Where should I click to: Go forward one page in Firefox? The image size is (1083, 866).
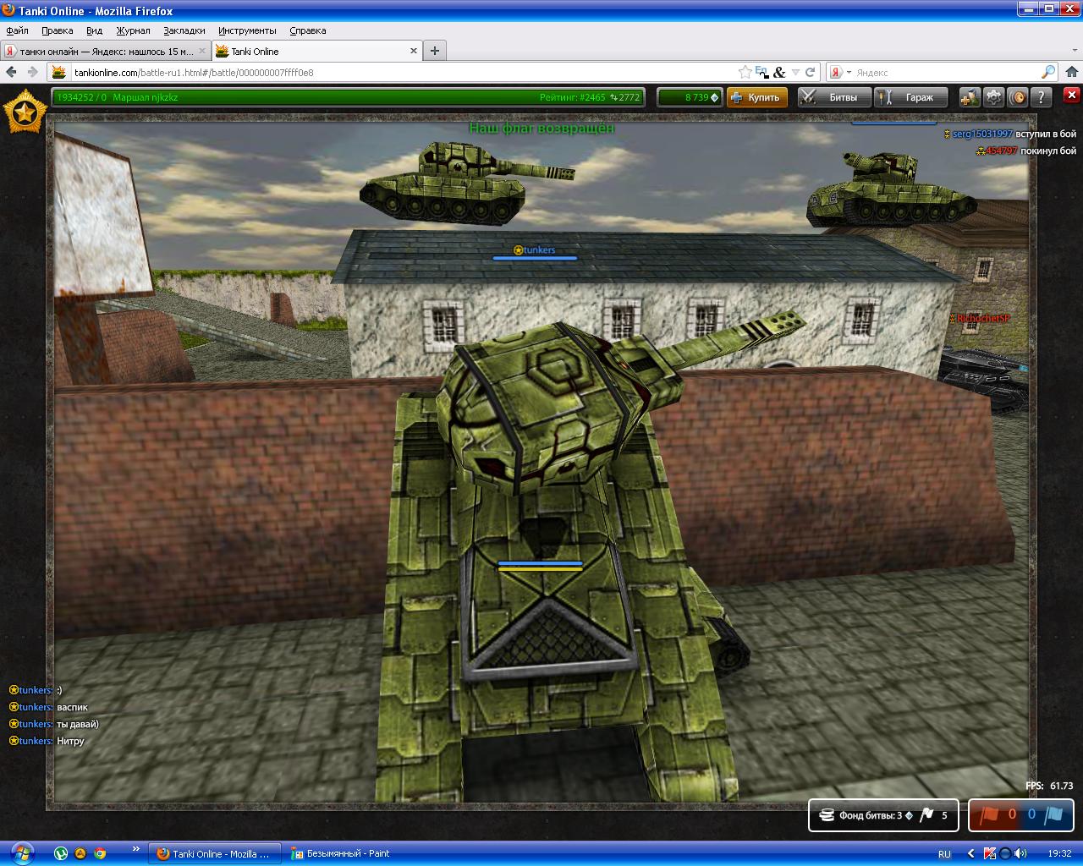coord(33,72)
